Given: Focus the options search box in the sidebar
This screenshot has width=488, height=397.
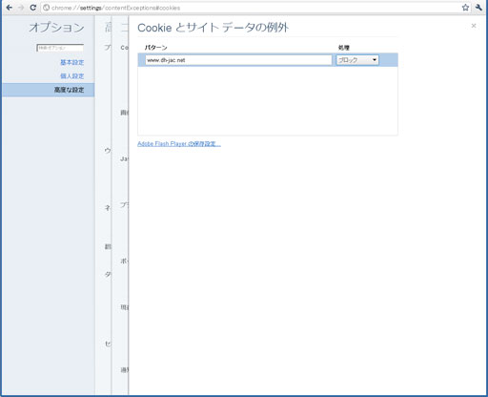Looking at the screenshot, I should [60, 48].
